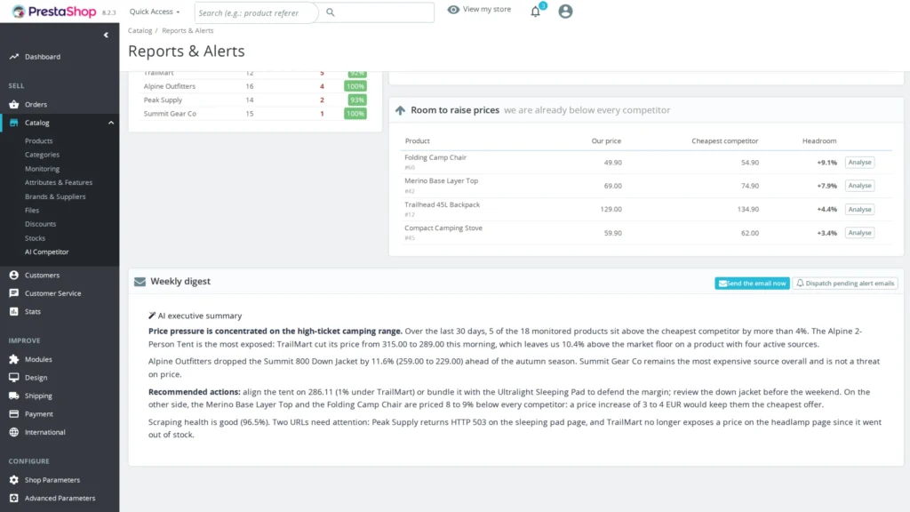Click the Weekly digest envelope icon

(140, 282)
